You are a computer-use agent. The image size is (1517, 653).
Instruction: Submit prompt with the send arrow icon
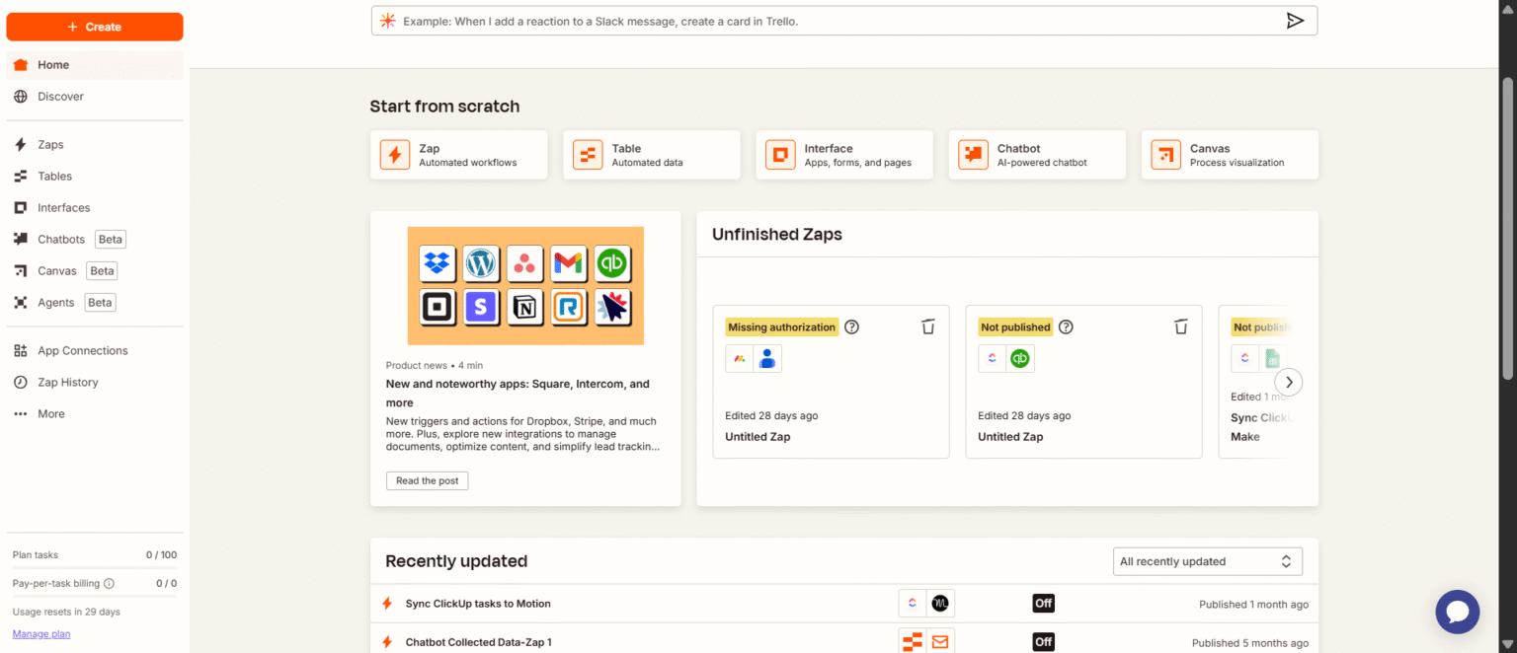pyautogui.click(x=1296, y=20)
